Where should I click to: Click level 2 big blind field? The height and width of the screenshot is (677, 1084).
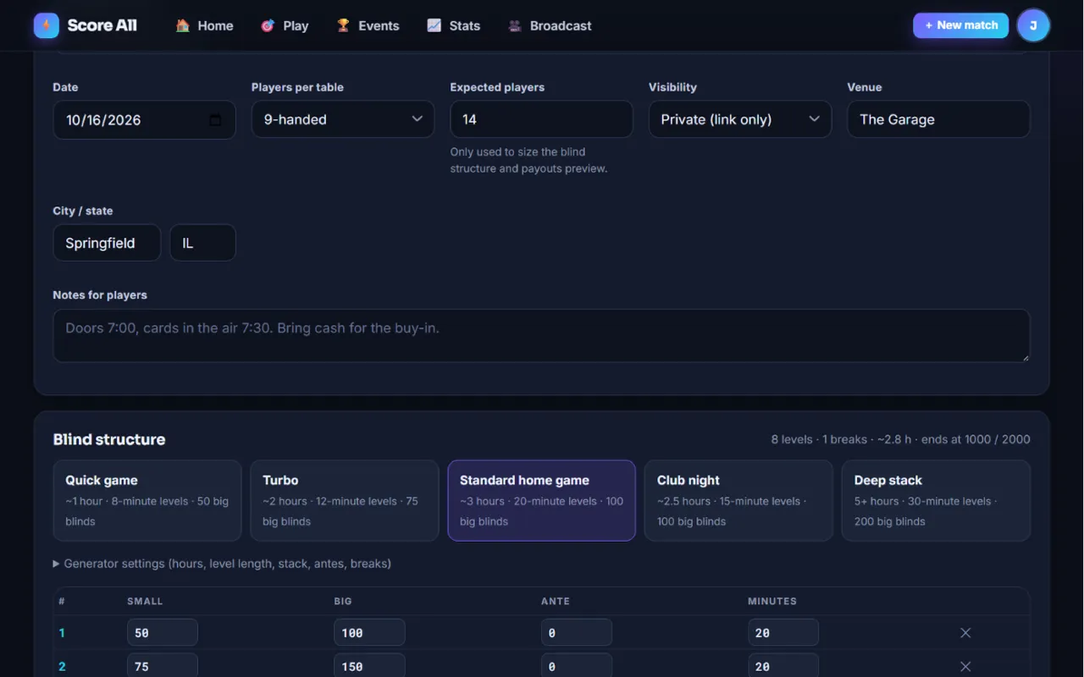click(369, 665)
